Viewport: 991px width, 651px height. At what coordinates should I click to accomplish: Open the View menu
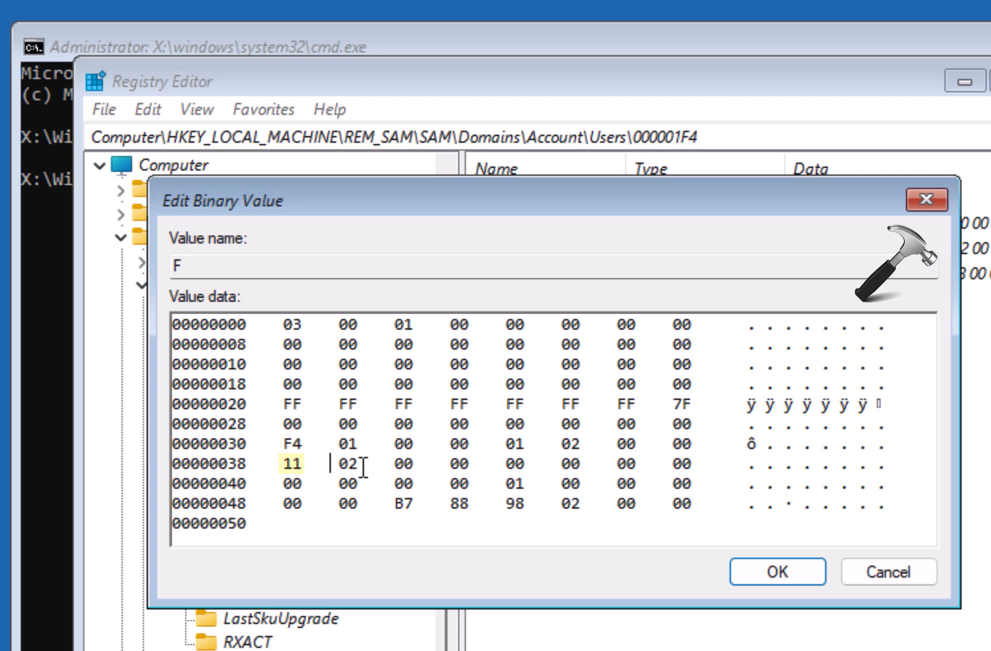(196, 110)
